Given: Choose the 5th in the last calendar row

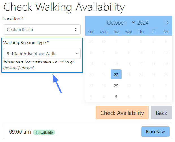Looking at the screenshot, I should coord(116,97).
